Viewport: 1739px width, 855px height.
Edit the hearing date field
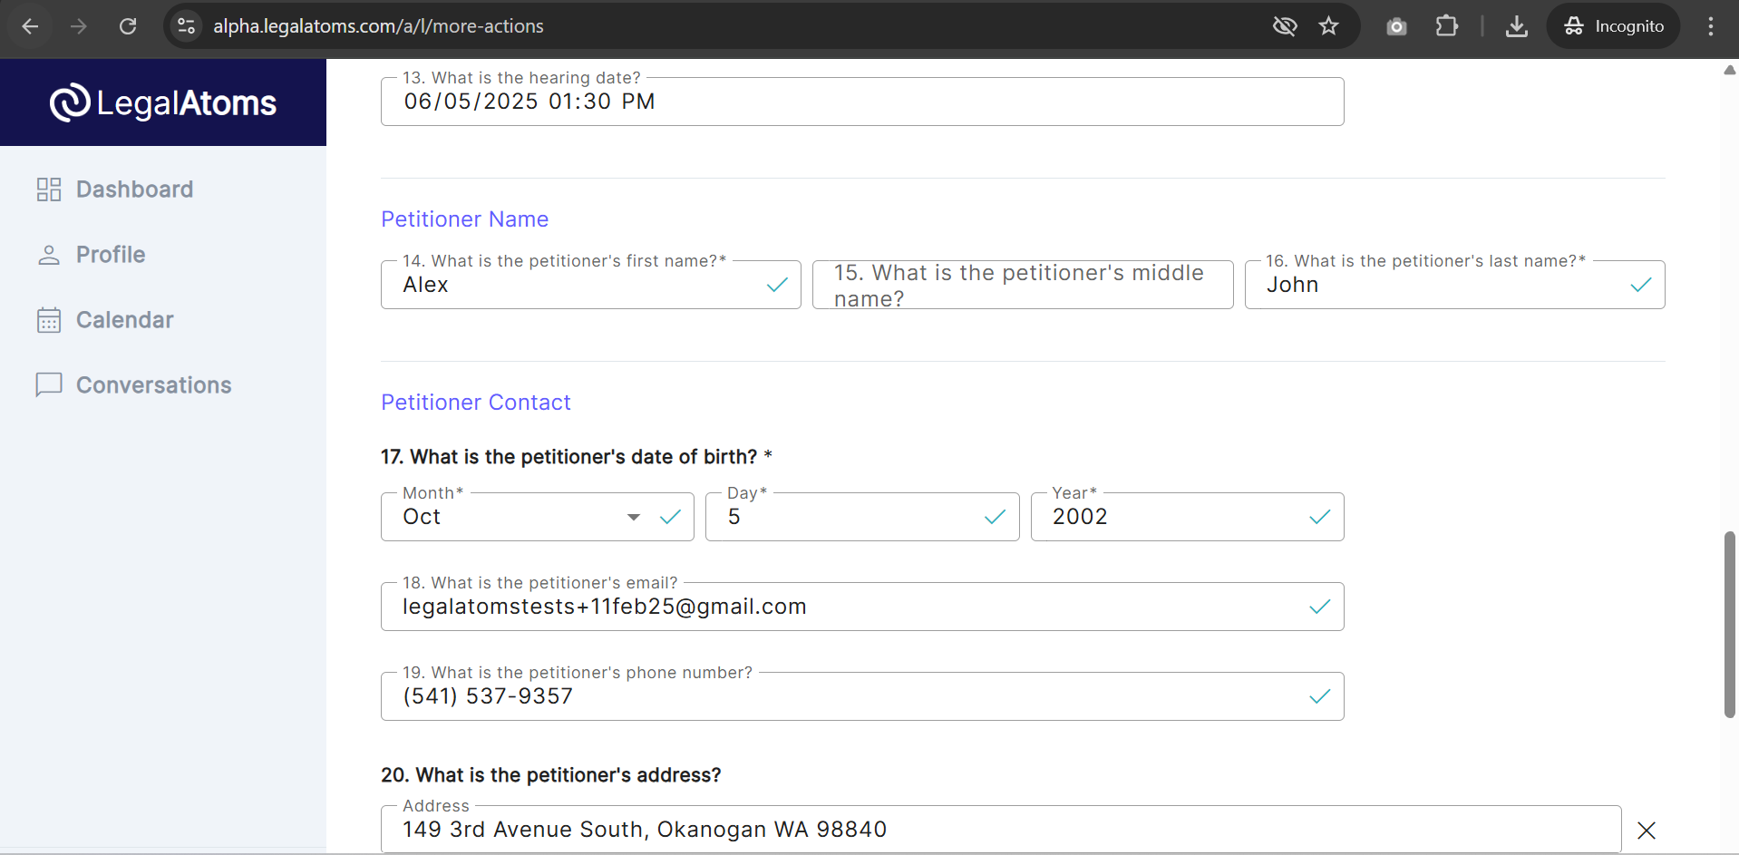(862, 102)
